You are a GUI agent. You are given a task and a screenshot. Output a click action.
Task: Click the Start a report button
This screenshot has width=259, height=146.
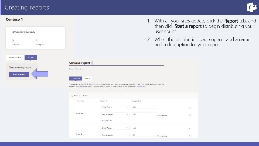tap(19, 74)
